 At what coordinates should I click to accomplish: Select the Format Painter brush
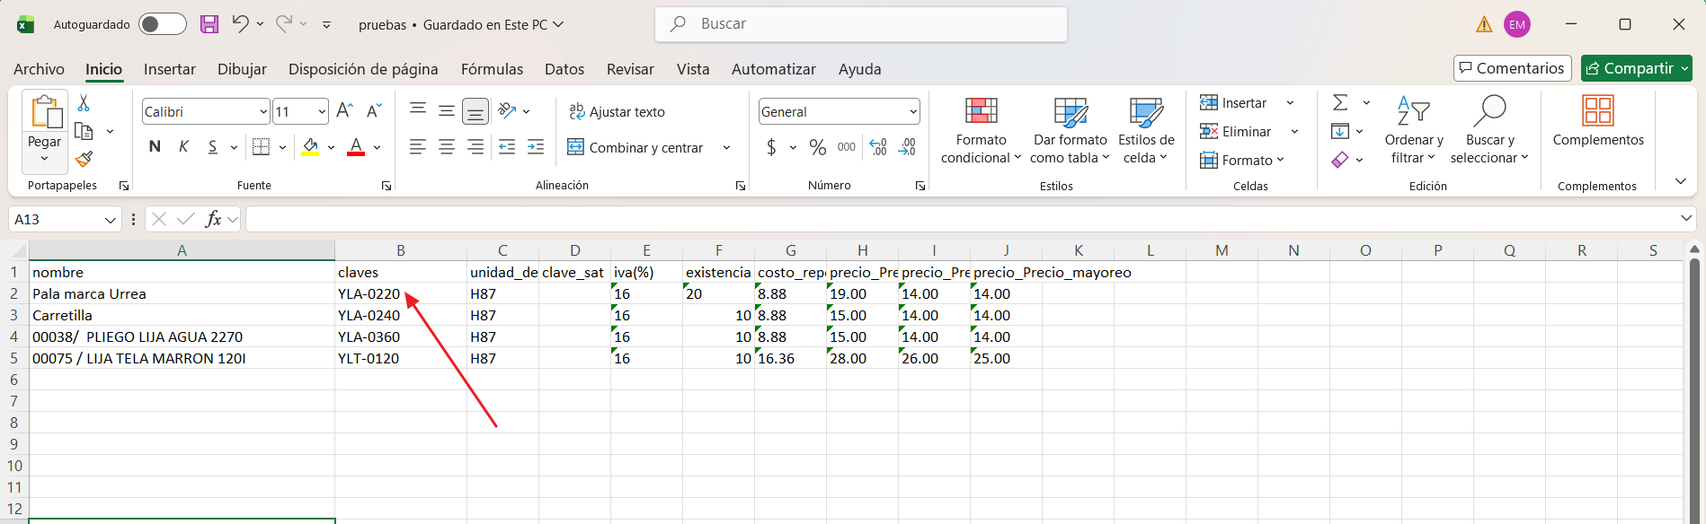(x=84, y=159)
